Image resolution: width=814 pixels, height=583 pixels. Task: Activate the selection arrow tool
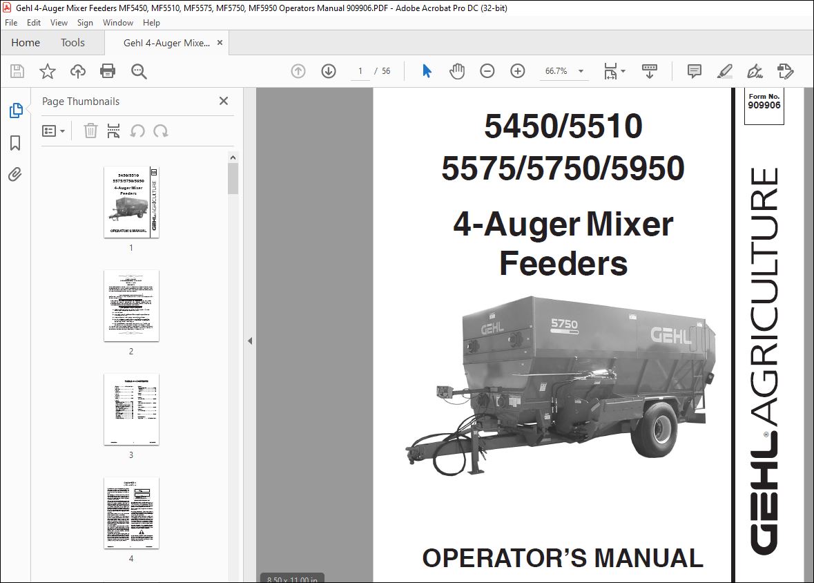click(x=427, y=71)
